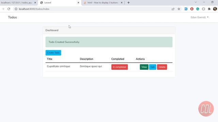The height and width of the screenshot is (122, 218).
Task: Click the 'Similique quasi qui' description cell
Action: [91, 66]
